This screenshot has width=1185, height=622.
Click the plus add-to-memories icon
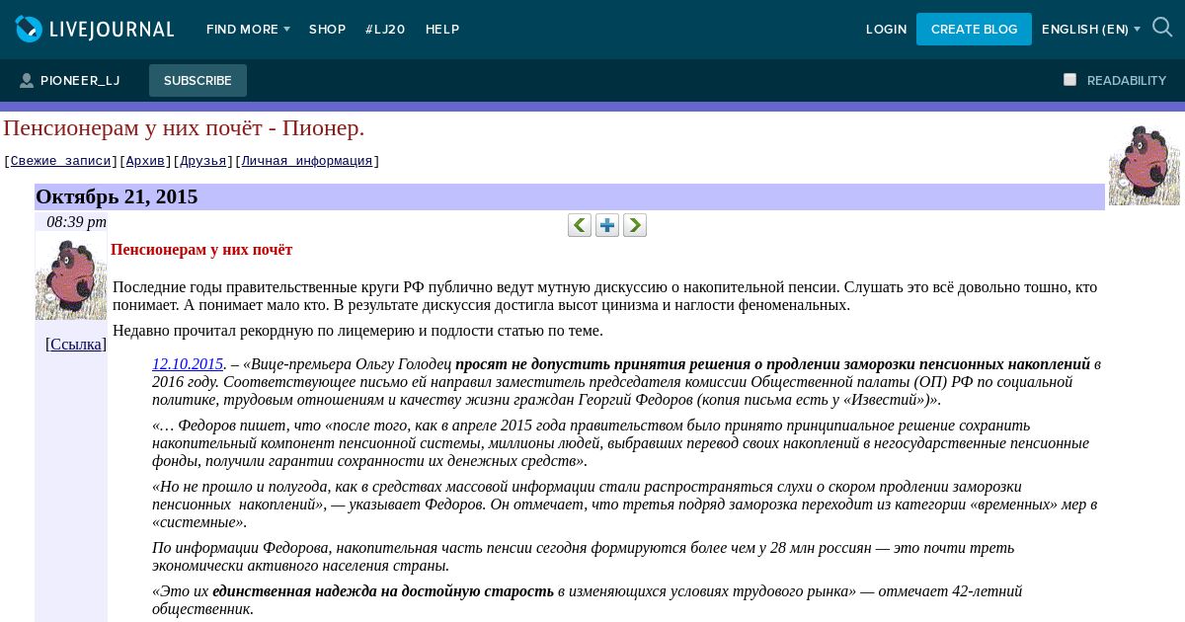[607, 225]
